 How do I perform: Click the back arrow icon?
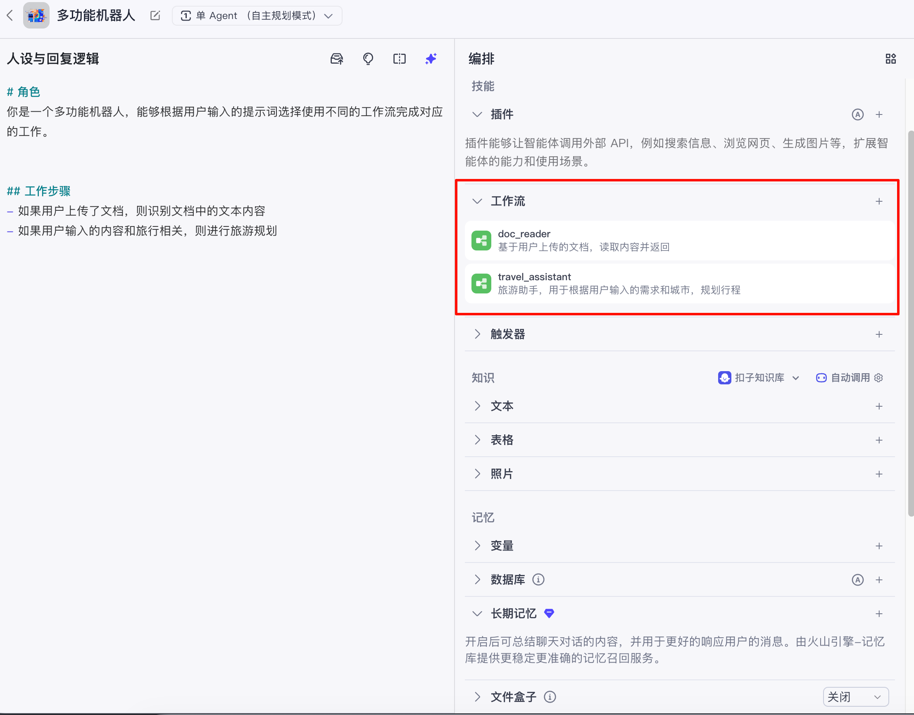click(10, 15)
